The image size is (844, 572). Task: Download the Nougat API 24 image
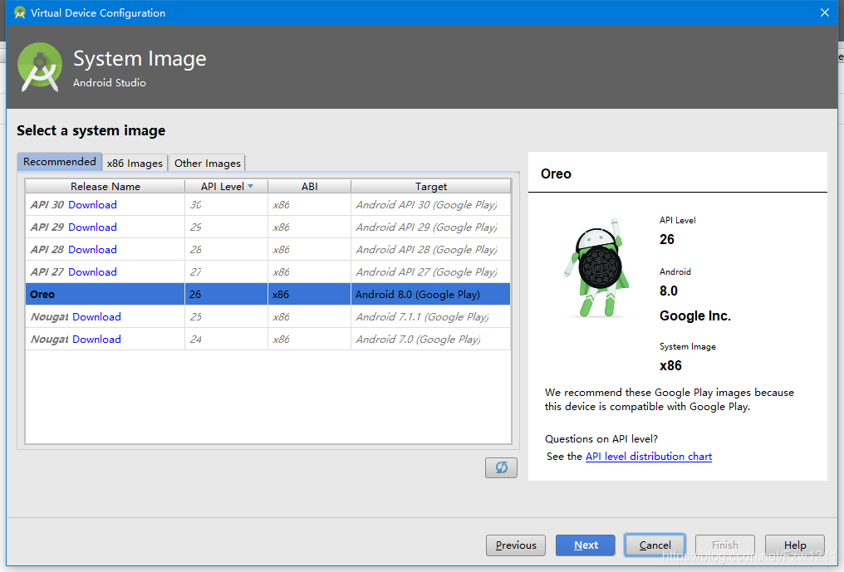click(x=96, y=339)
